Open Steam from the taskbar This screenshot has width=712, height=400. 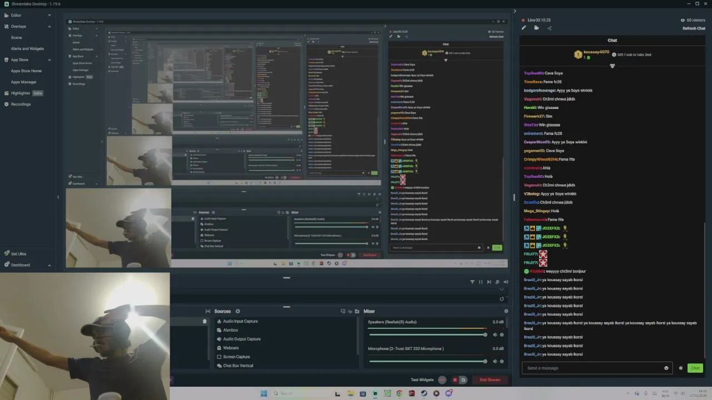point(424,393)
